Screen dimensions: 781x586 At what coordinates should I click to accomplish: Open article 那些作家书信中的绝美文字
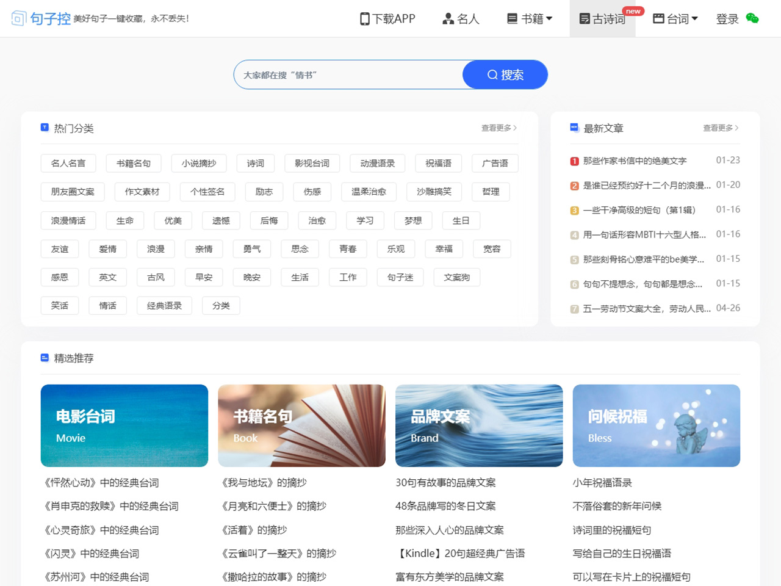[635, 161]
